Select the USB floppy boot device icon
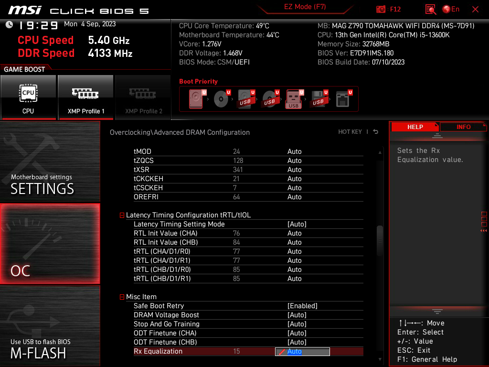The width and height of the screenshot is (489, 367). [x=319, y=99]
